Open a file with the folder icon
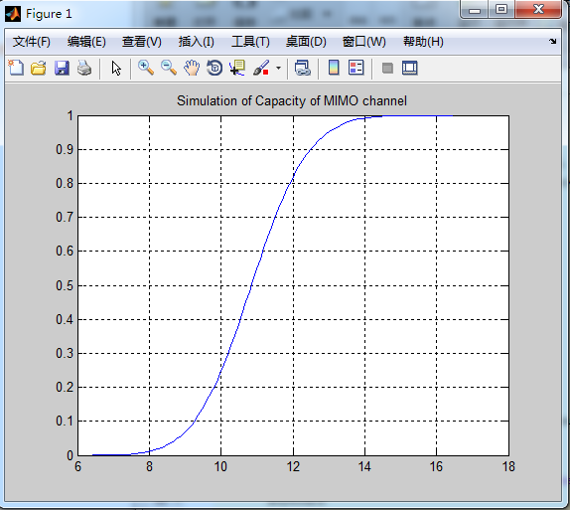Screen dimensions: 570x510 click(x=39, y=68)
